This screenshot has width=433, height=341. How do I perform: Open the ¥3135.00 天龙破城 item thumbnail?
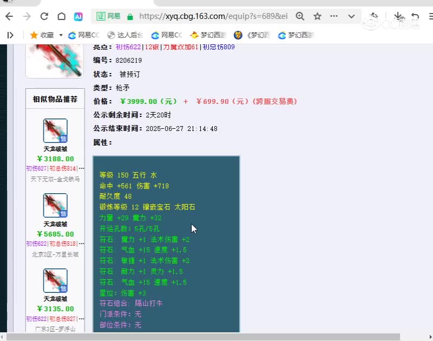click(x=55, y=280)
